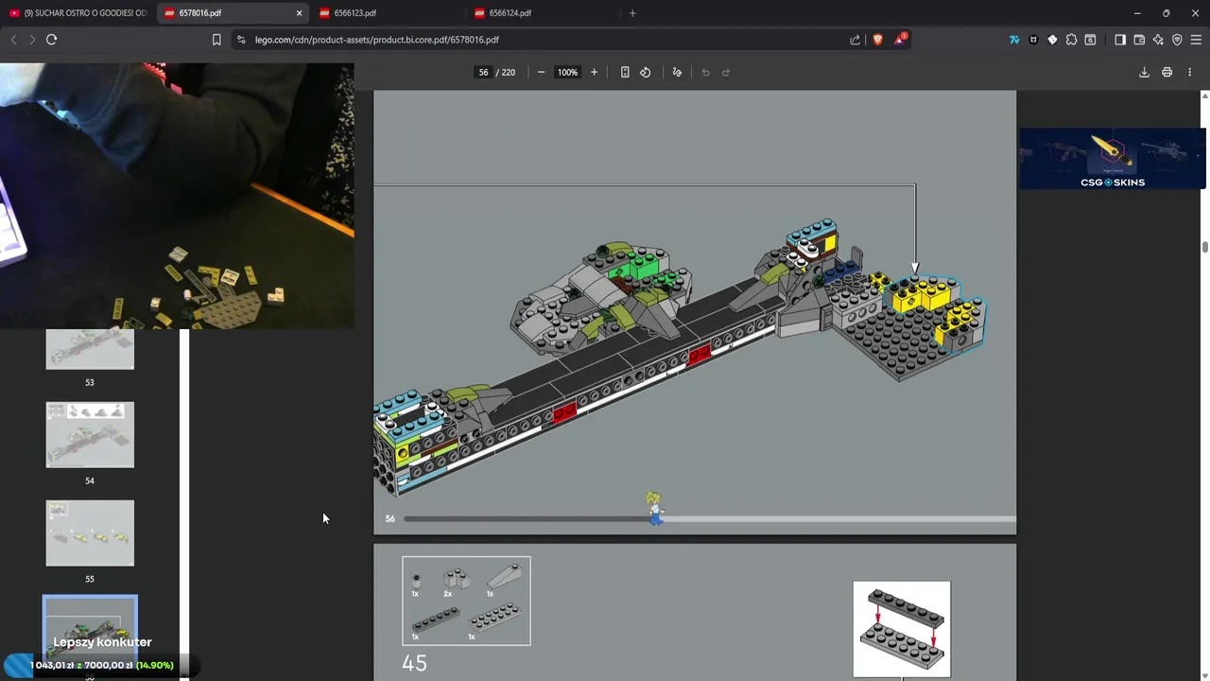Switch to the 6566123.pdf tab
The width and height of the screenshot is (1210, 681).
coord(386,13)
